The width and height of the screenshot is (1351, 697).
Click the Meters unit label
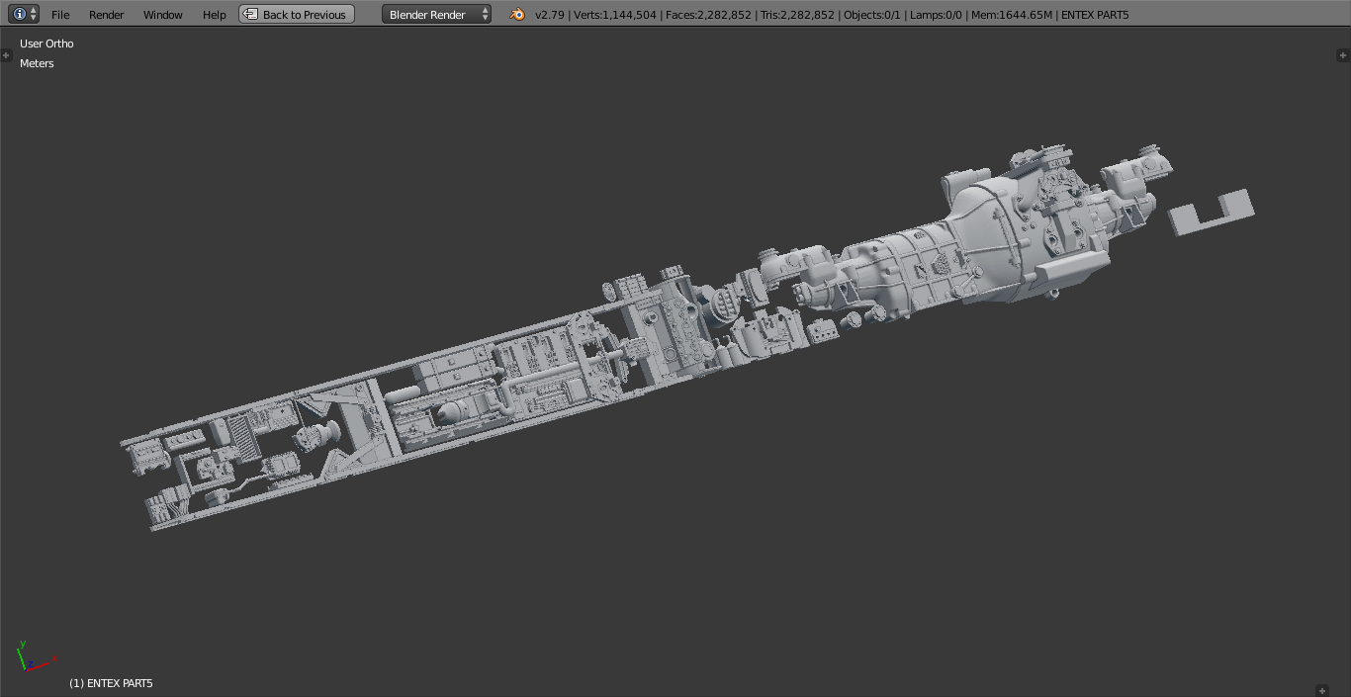click(37, 63)
